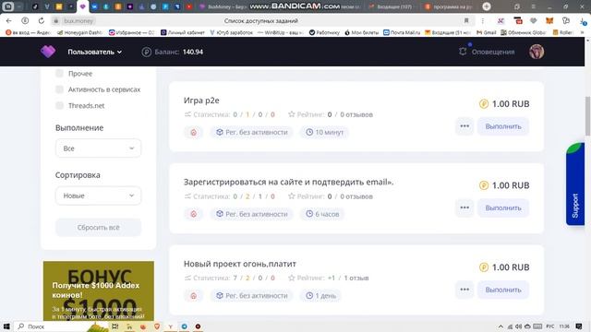
Task: Click the bux.money address field
Action: click(78, 21)
